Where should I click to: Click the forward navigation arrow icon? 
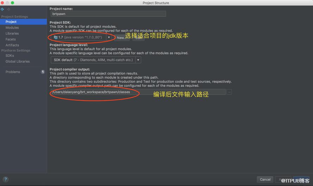click(x=8, y=9)
